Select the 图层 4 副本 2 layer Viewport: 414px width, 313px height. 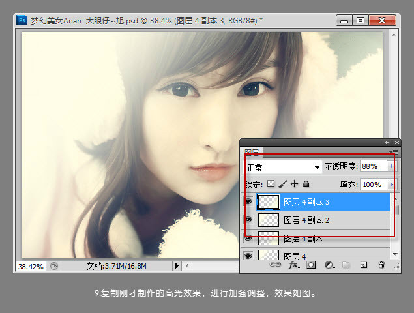(306, 220)
